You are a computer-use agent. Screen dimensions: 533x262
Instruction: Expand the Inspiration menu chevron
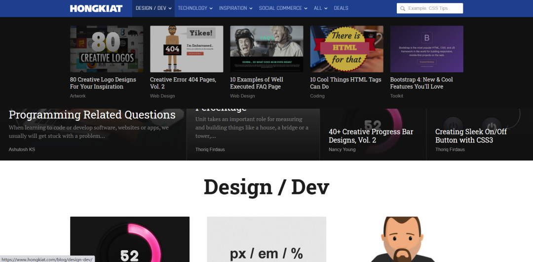[x=251, y=8]
